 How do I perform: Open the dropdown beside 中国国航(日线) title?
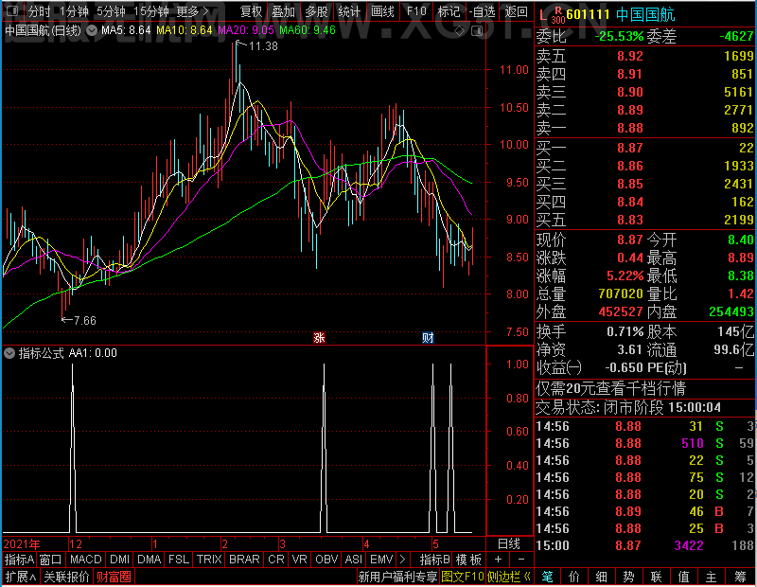tap(91, 30)
